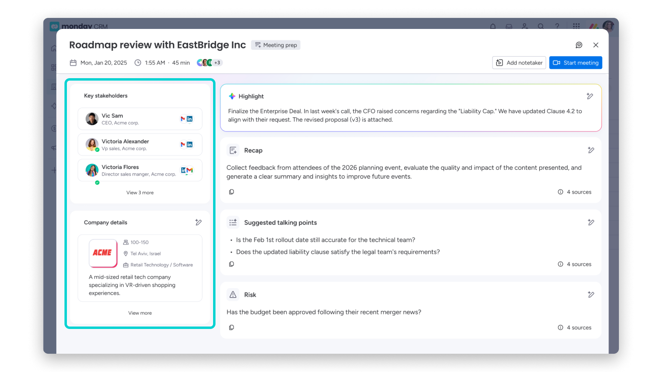Copy the Recap text
This screenshot has height=372, width=662.
pyautogui.click(x=232, y=192)
